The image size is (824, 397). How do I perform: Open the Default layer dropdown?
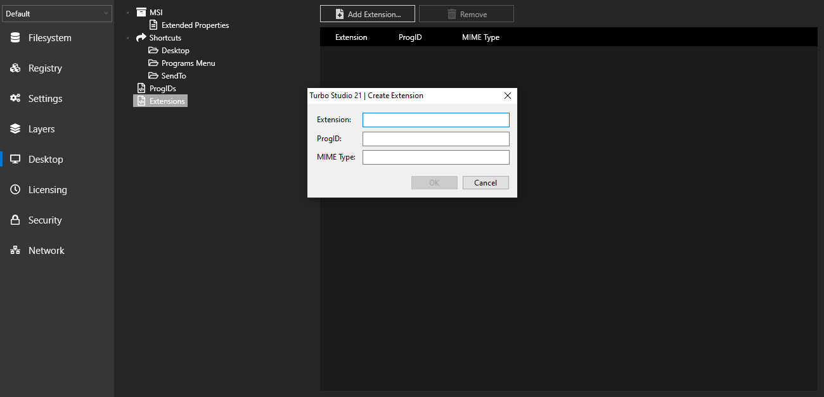tap(57, 13)
